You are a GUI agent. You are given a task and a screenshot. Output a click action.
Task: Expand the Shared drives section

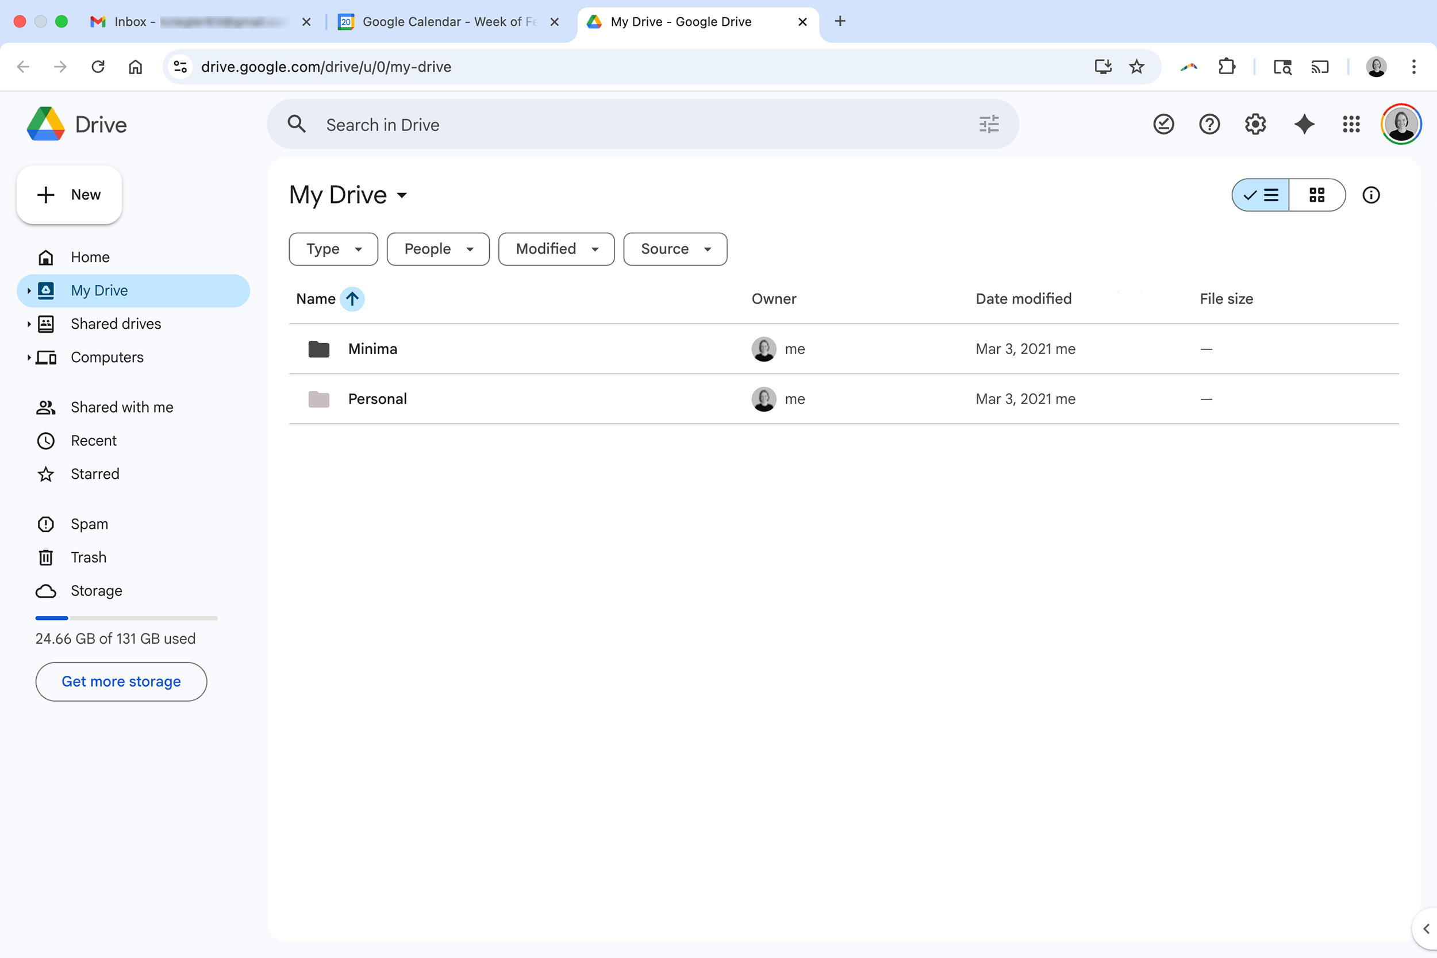click(x=29, y=324)
